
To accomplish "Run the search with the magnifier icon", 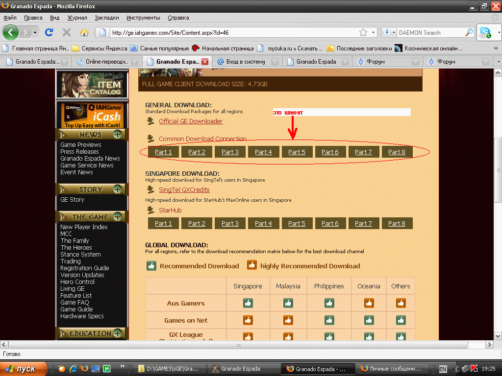I will pyautogui.click(x=469, y=32).
